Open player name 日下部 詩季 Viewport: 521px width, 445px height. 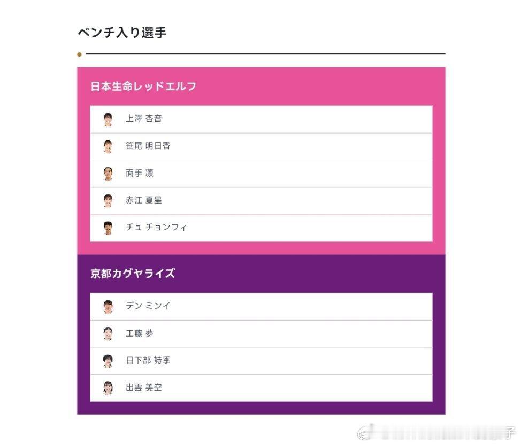tap(148, 361)
